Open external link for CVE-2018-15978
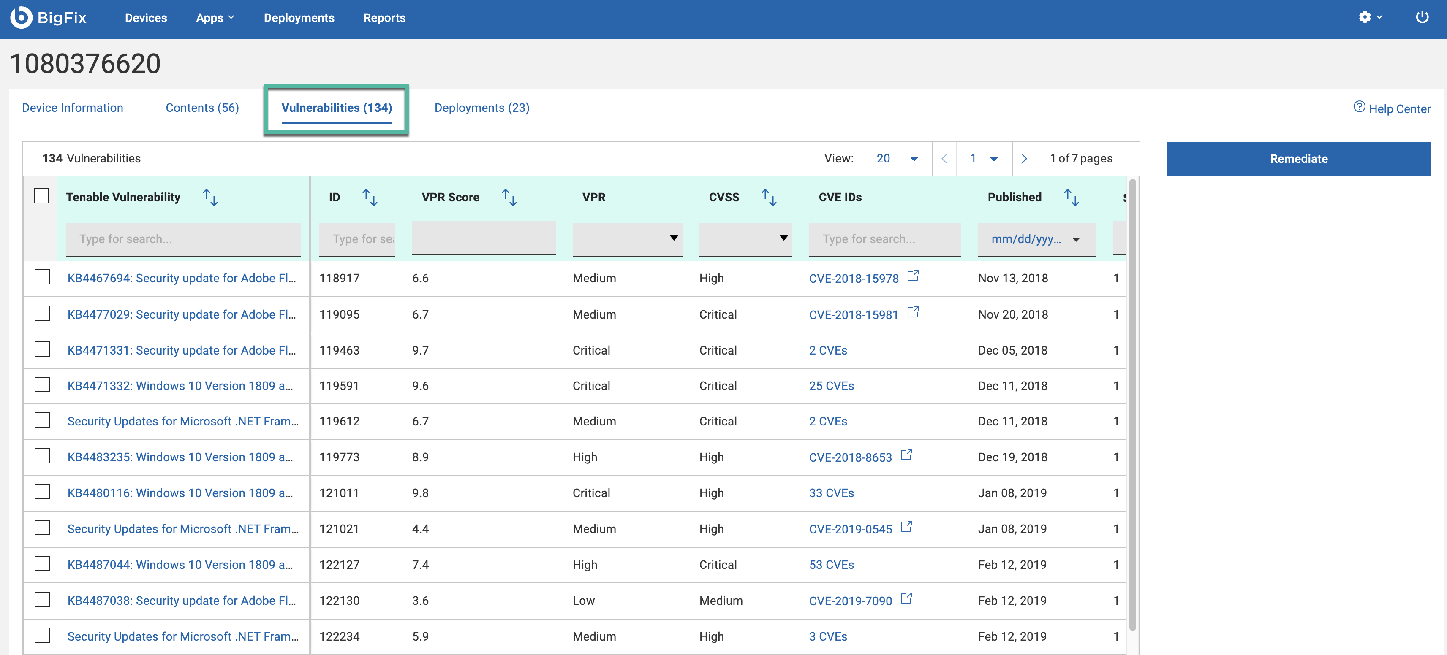This screenshot has height=655, width=1447. pyautogui.click(x=914, y=276)
